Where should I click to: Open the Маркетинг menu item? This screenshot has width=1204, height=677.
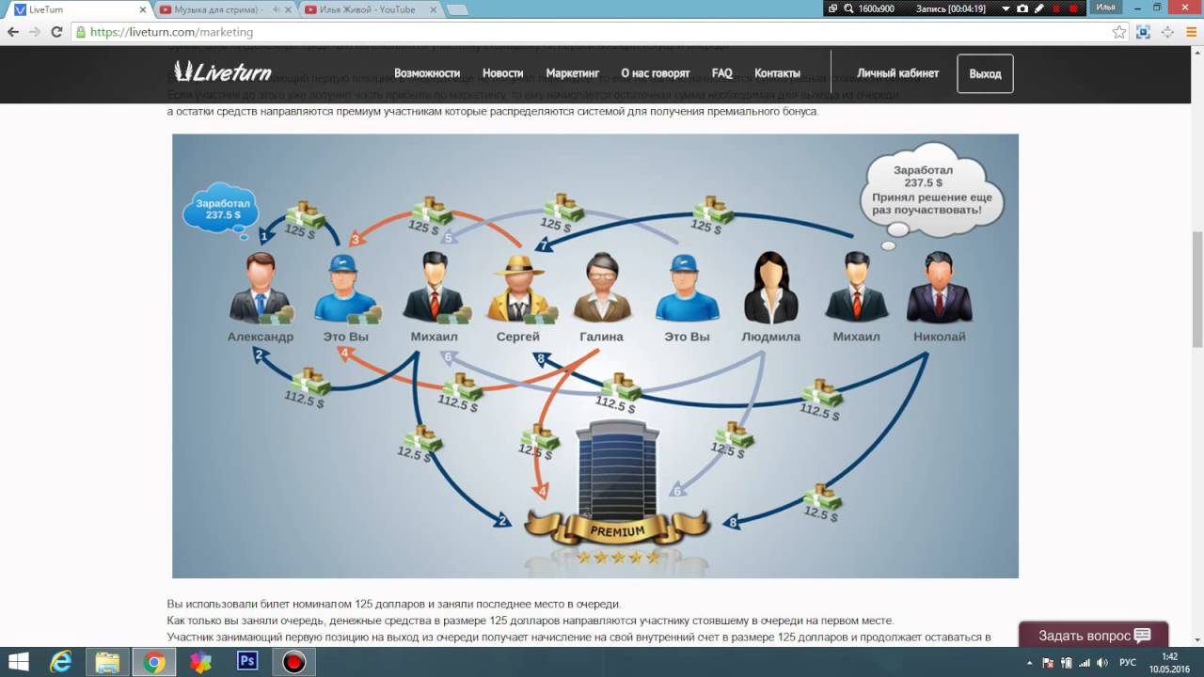572,73
